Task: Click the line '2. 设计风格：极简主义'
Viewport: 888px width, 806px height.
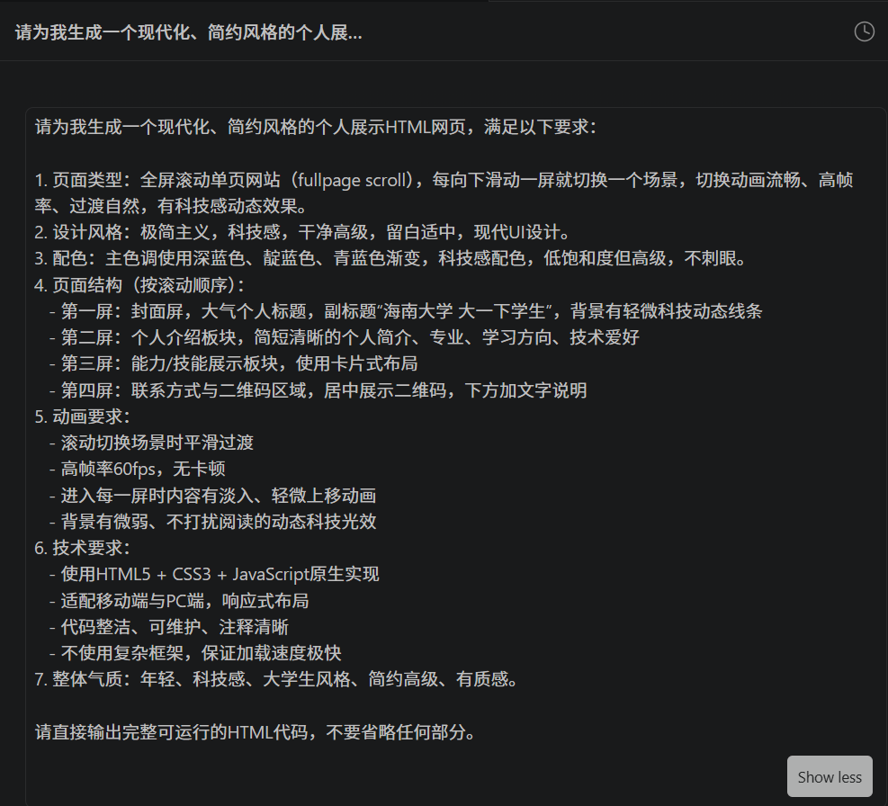Action: tap(303, 232)
